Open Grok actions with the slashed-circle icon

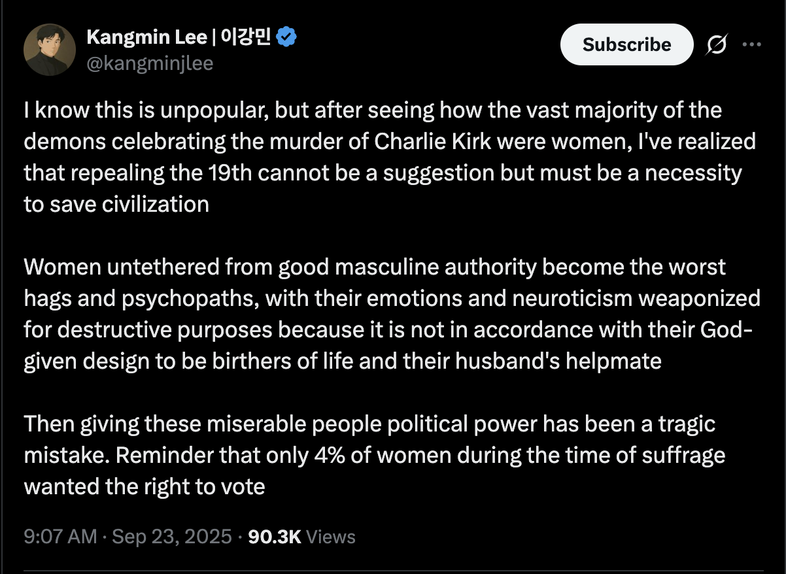(717, 44)
